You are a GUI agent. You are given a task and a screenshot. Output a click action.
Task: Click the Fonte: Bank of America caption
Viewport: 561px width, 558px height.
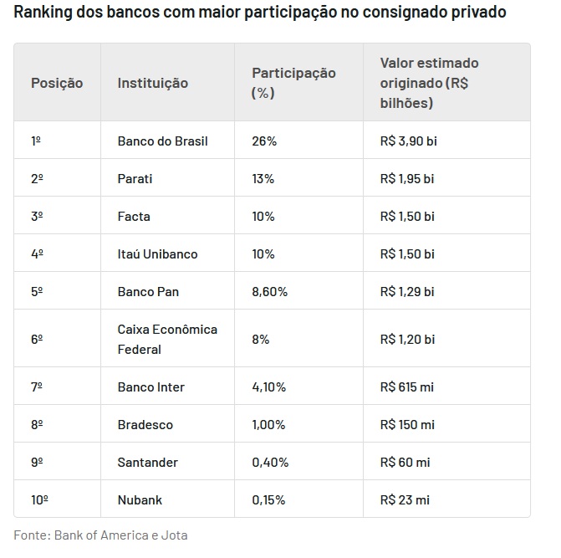click(x=100, y=535)
